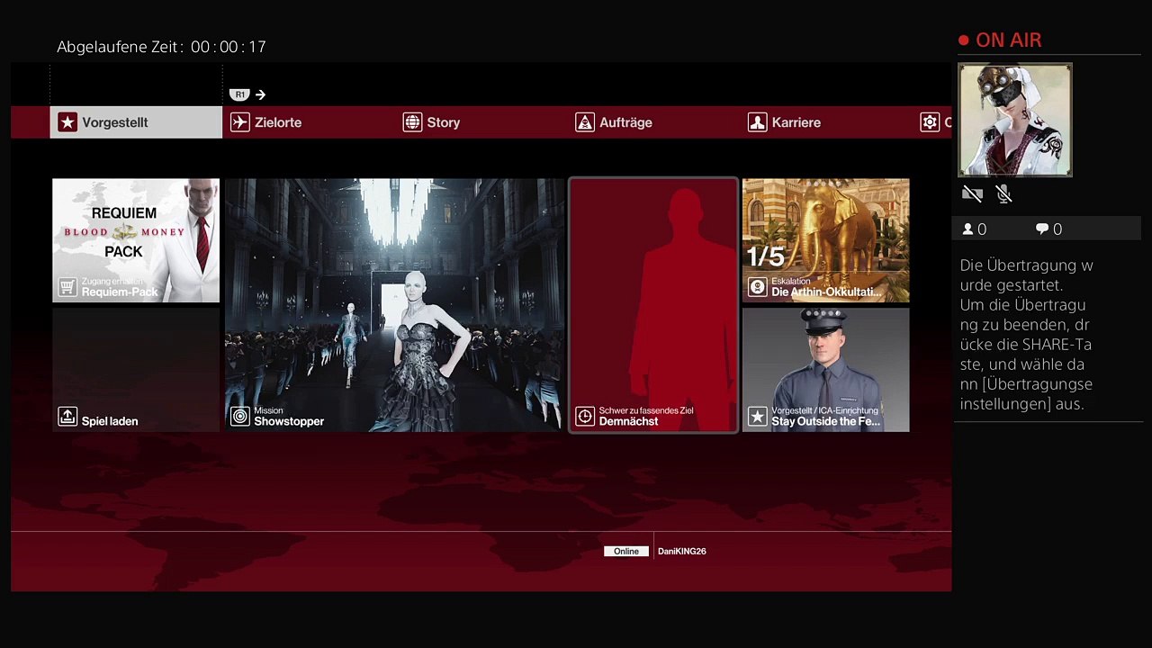Click the ON AIR label

pos(1009,40)
